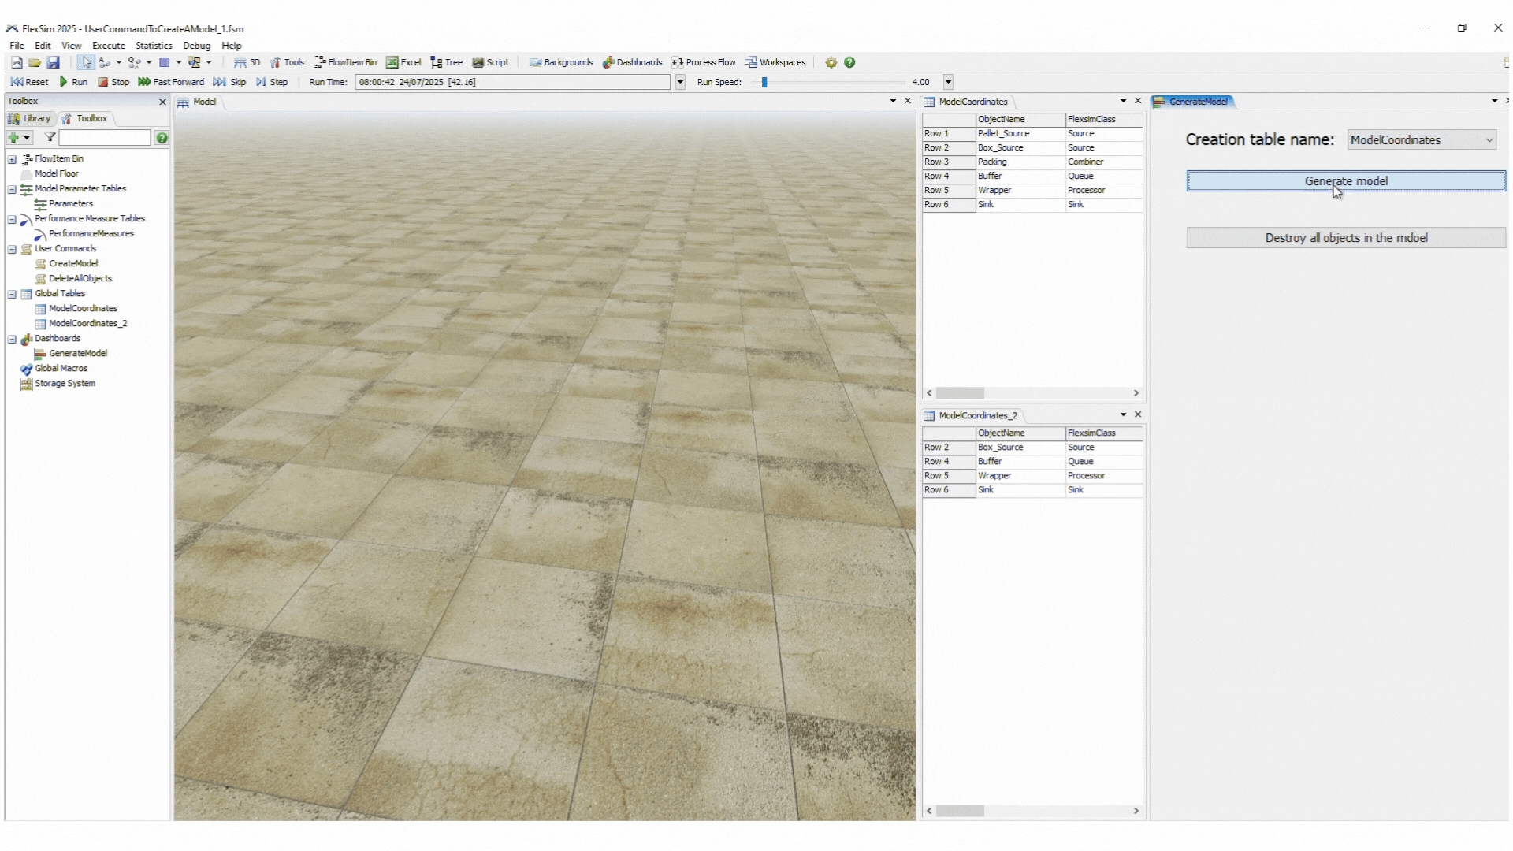Switch to the Library tab
The height and width of the screenshot is (851, 1513).
click(x=30, y=118)
